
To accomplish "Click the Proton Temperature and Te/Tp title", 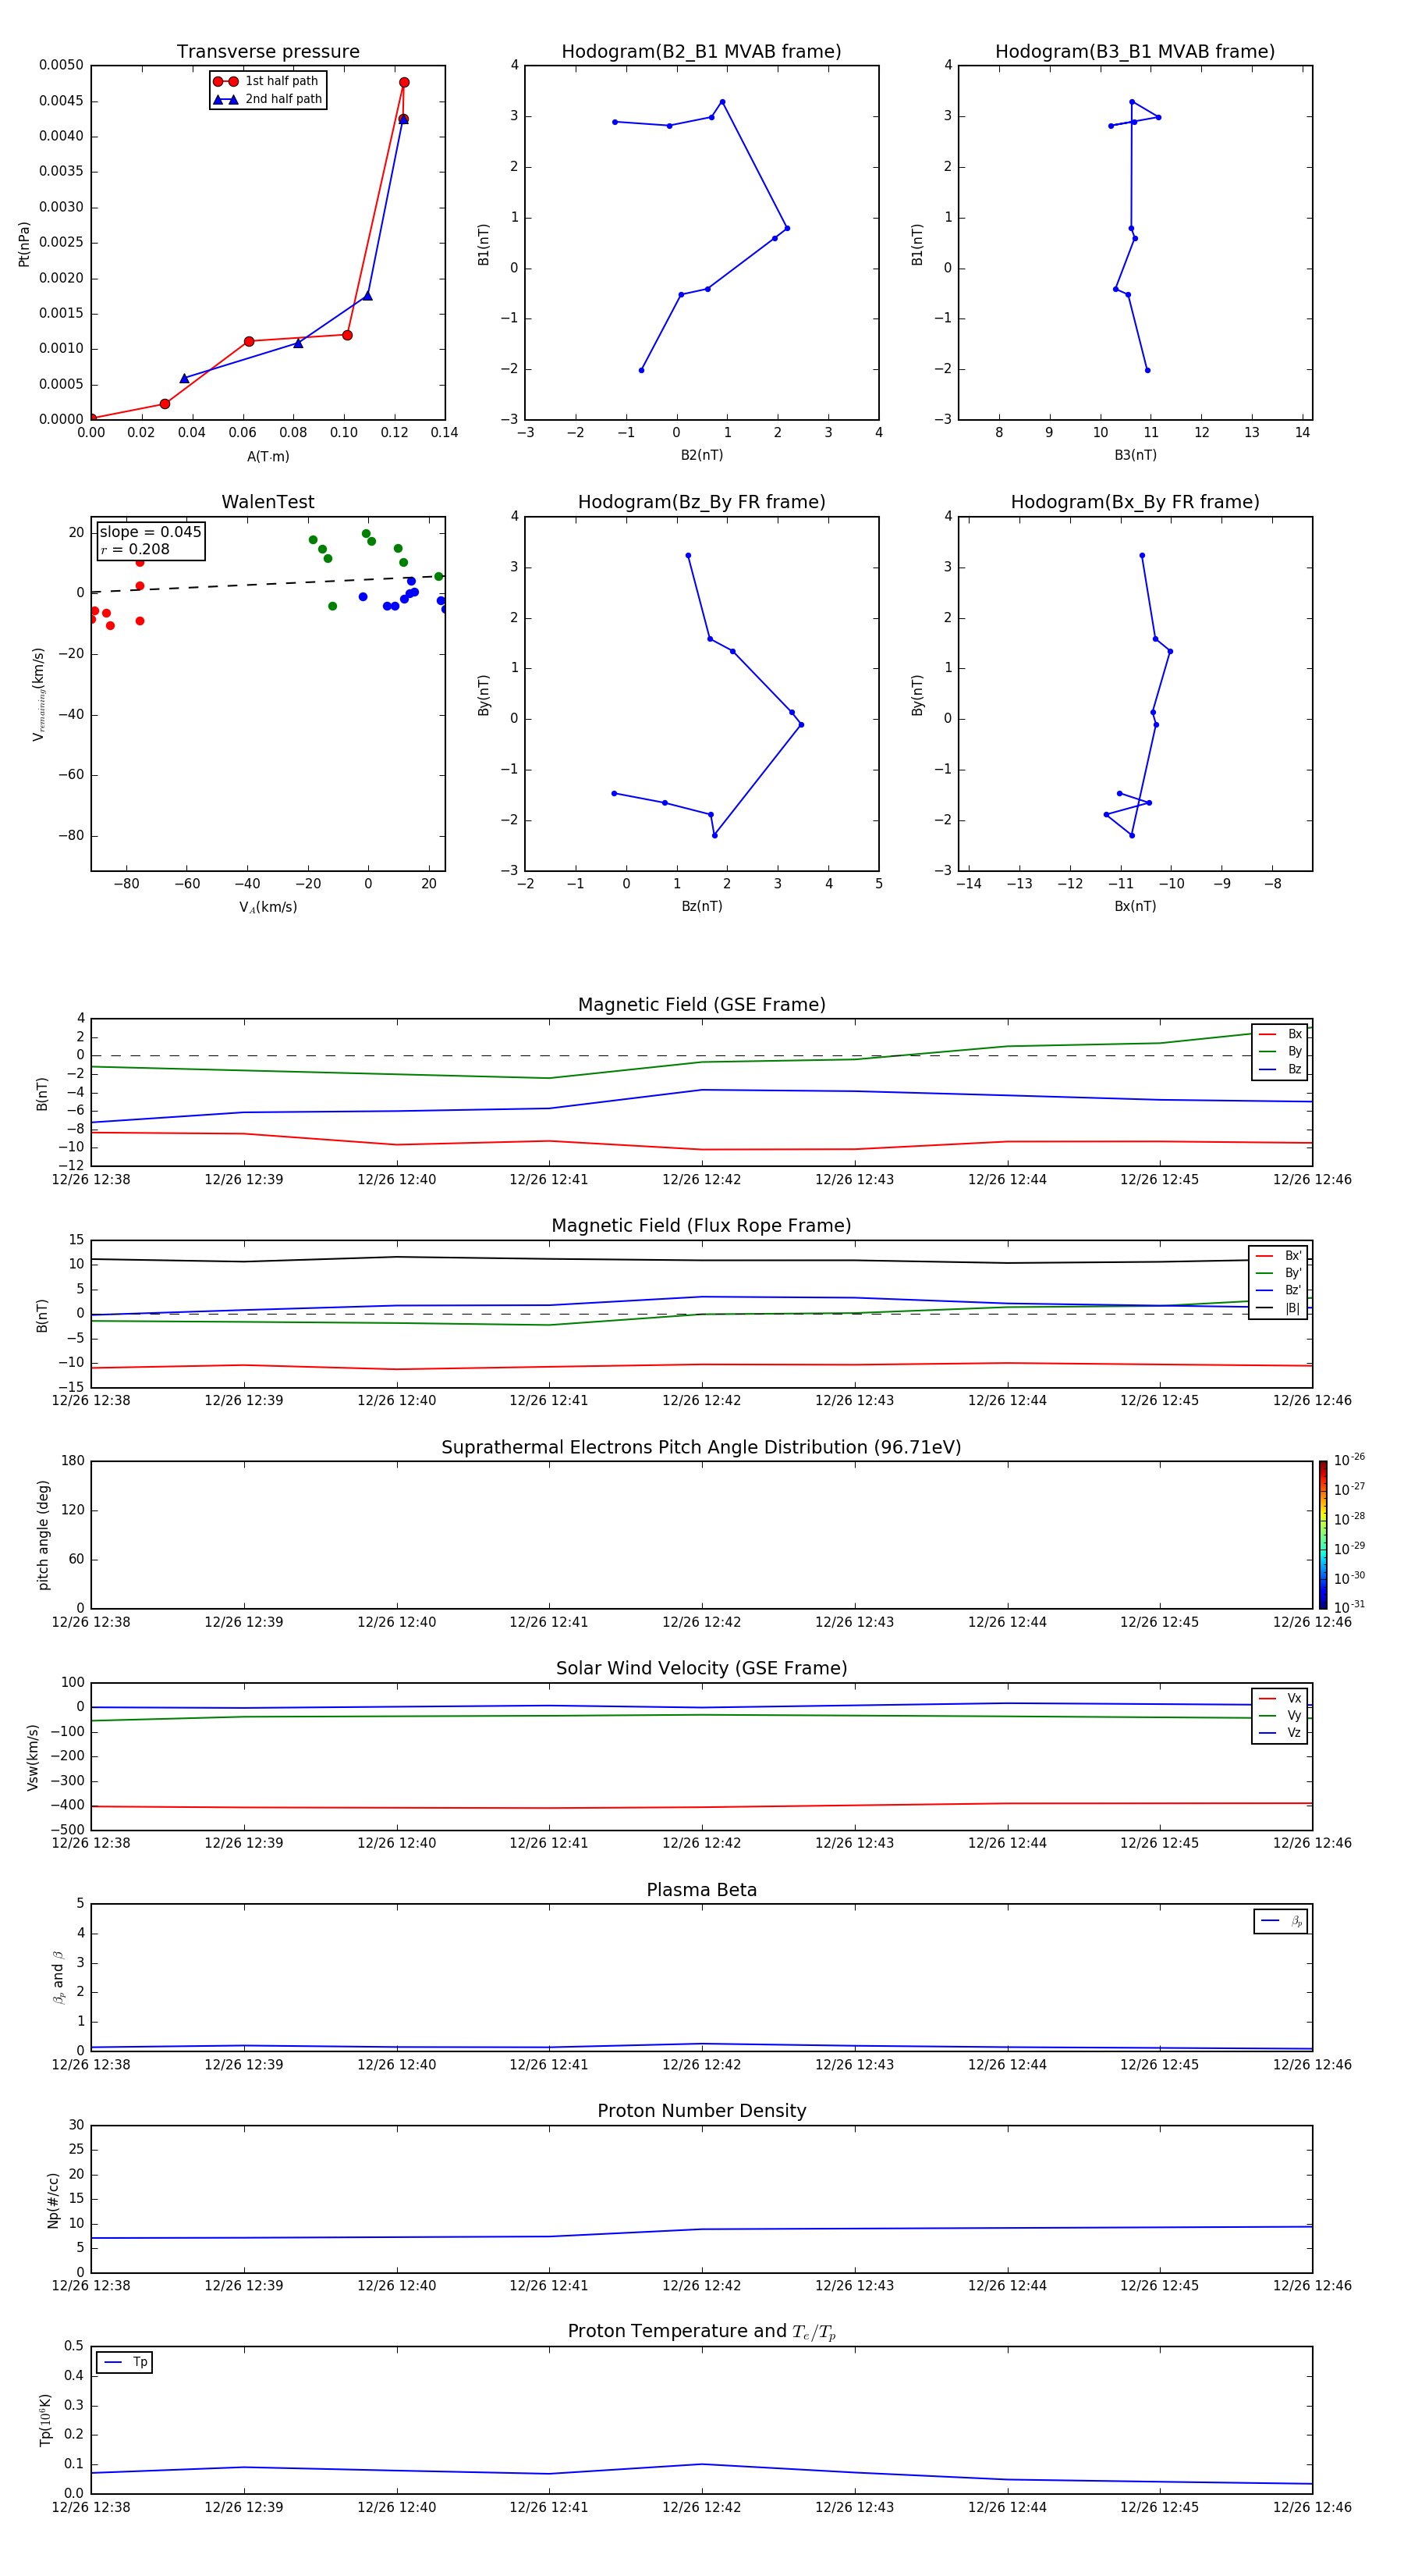I will point(701,2332).
